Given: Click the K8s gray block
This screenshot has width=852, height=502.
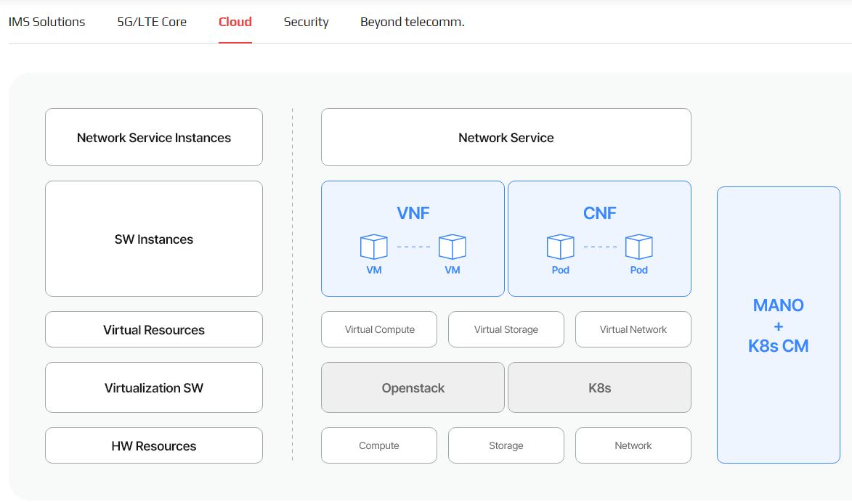Looking at the screenshot, I should [x=599, y=387].
